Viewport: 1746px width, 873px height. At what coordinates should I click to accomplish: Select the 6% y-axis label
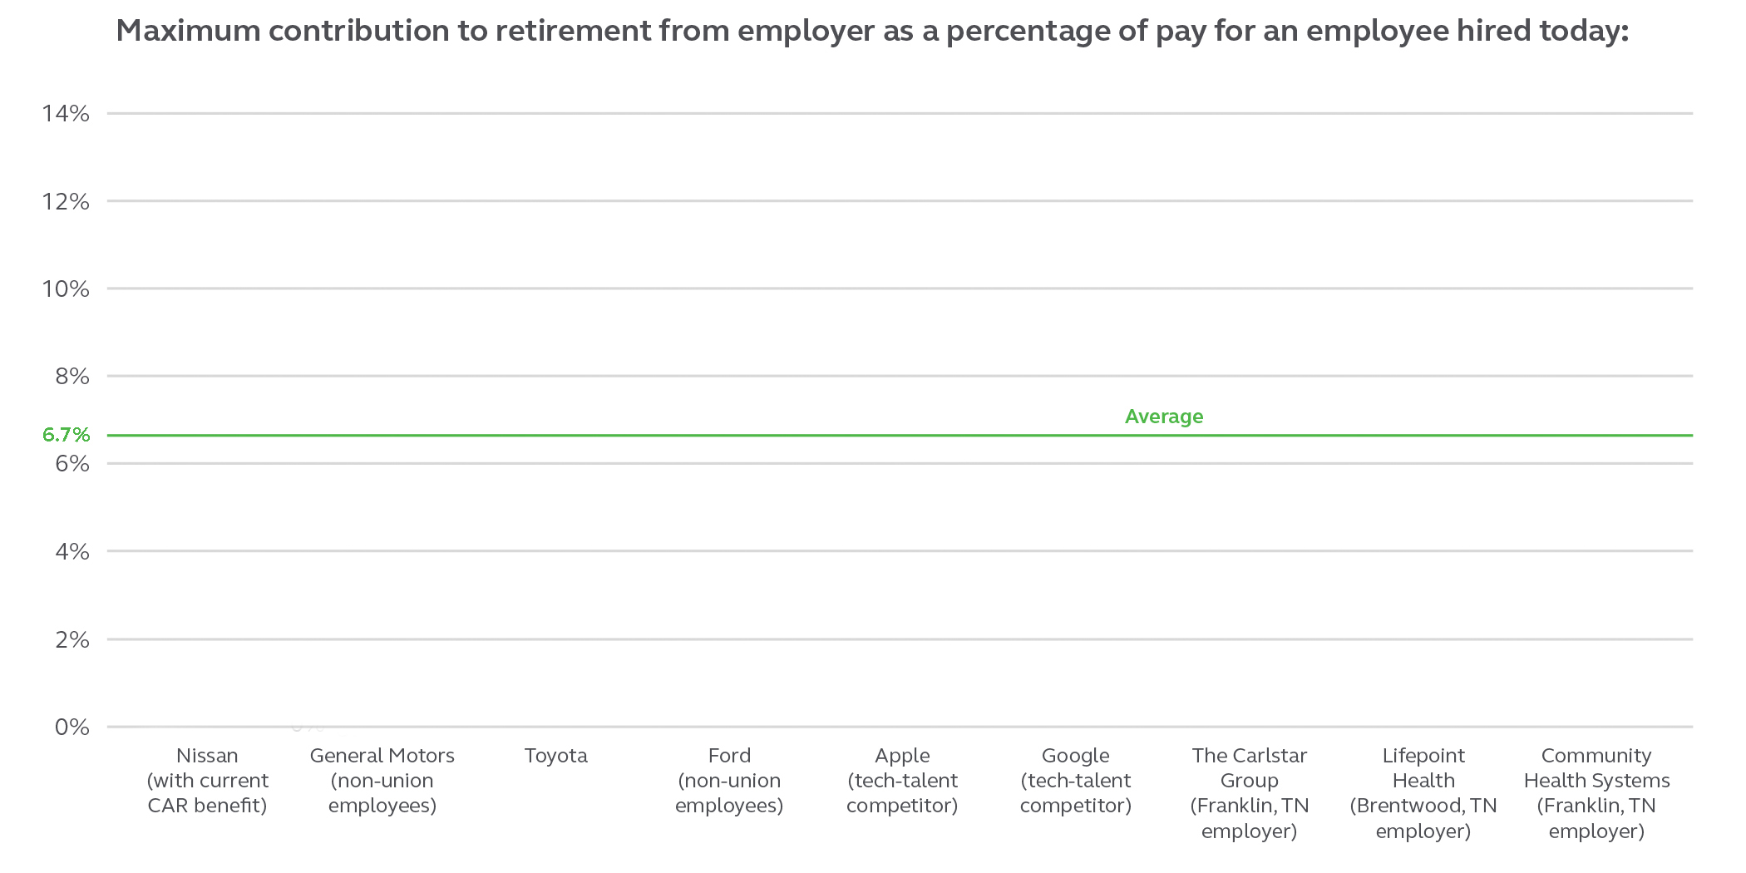(72, 464)
